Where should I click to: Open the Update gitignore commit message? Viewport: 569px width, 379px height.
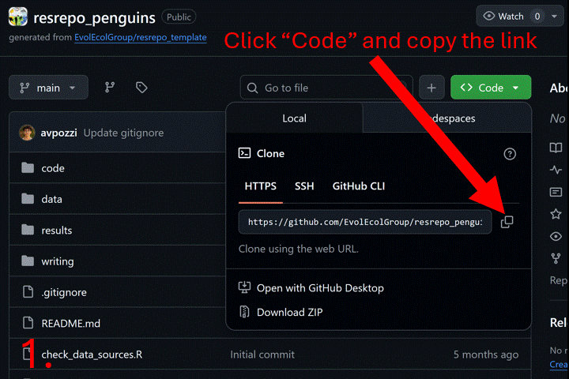point(124,133)
